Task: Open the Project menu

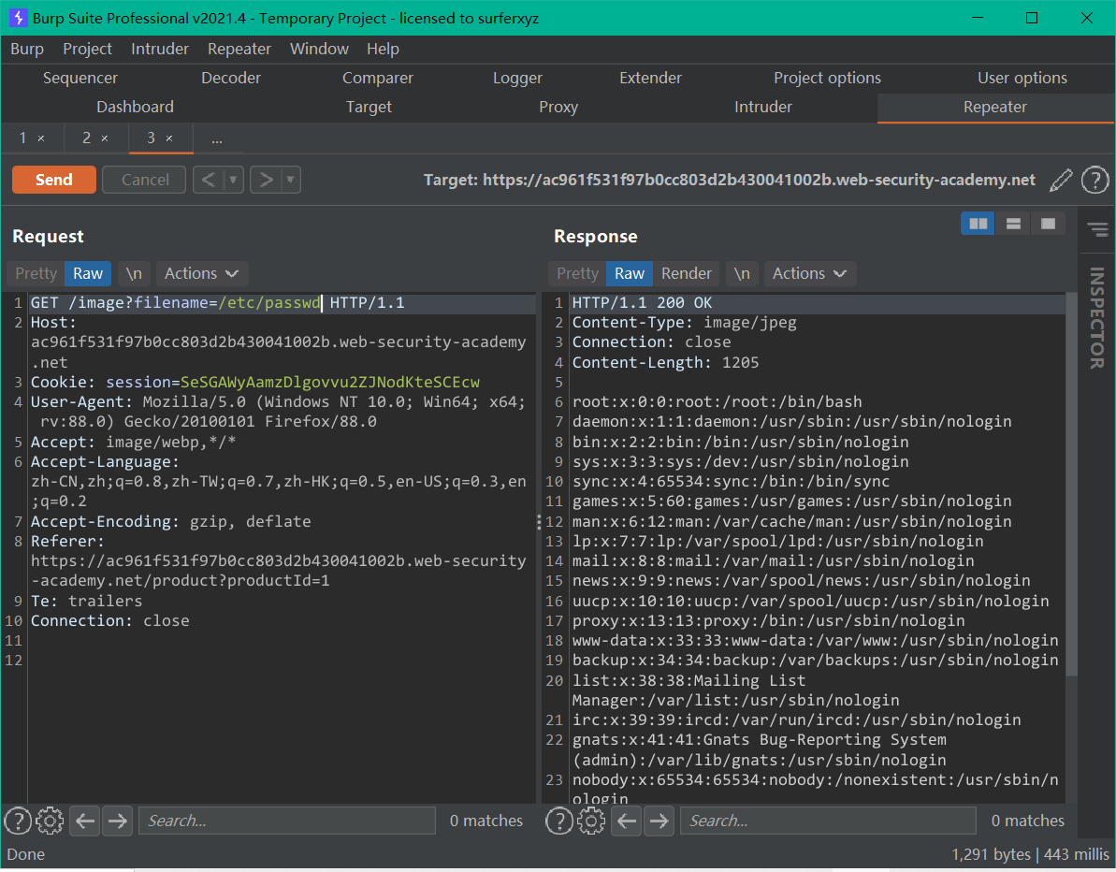Action: (87, 49)
